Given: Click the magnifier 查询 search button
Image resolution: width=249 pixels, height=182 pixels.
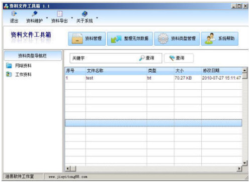Looking at the screenshot, I should 146,58.
